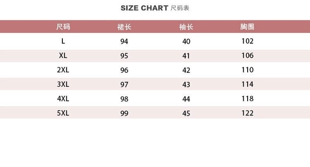Screen dimensions: 310x167
Task: Click the sleeve length value 43
Action: 186,84
